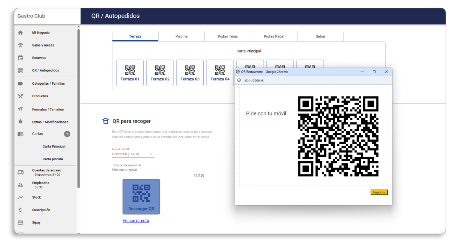Click Pide con tu móvil text in popup
The image size is (460, 242).
266,114
